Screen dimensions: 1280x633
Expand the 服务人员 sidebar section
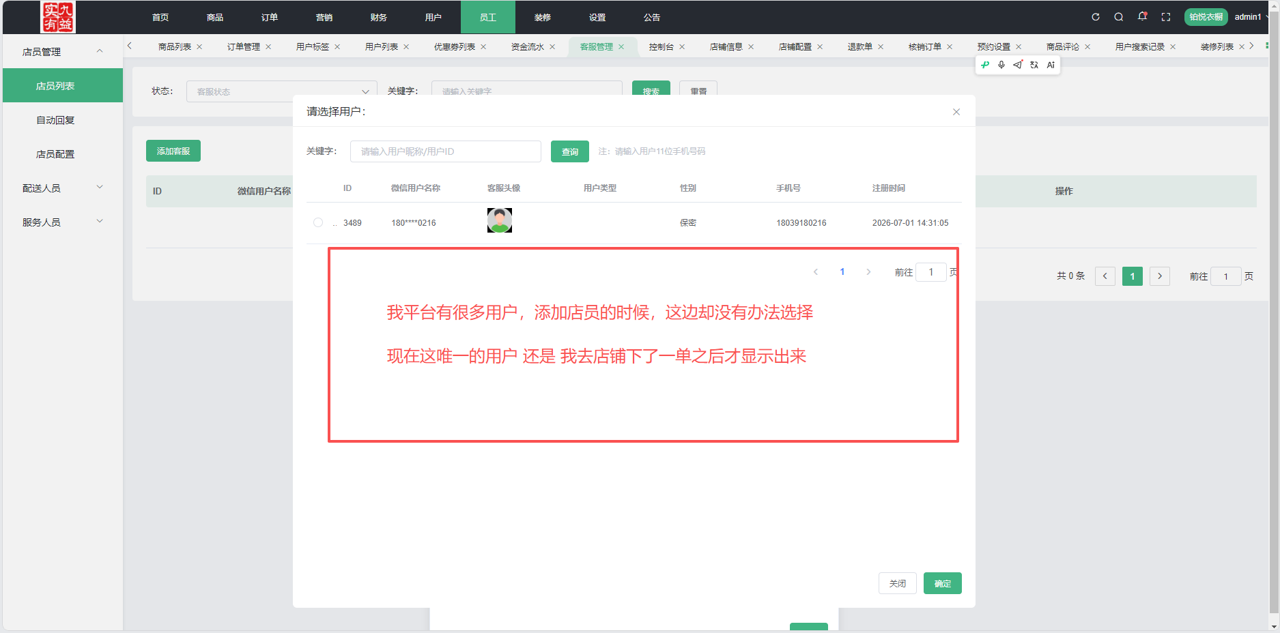click(63, 222)
